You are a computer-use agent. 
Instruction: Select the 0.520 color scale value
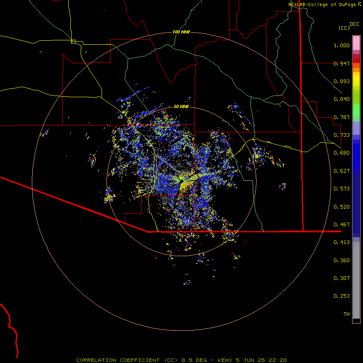[342, 207]
